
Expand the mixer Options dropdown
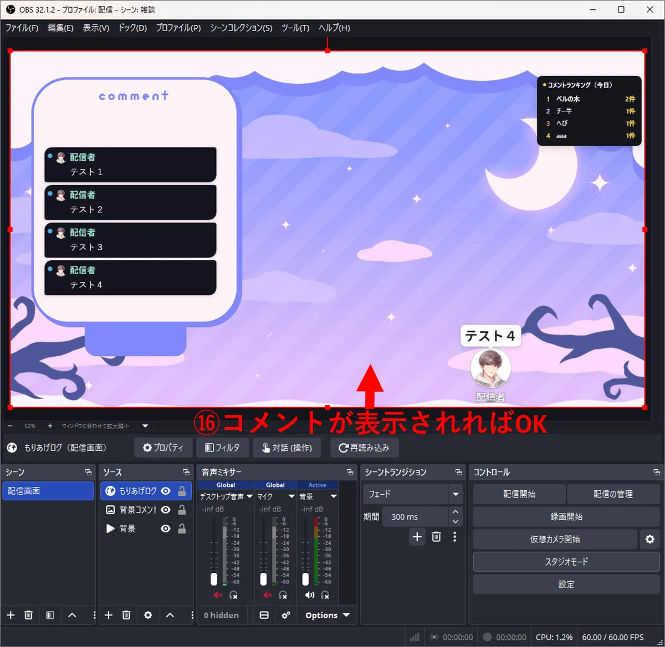click(328, 615)
